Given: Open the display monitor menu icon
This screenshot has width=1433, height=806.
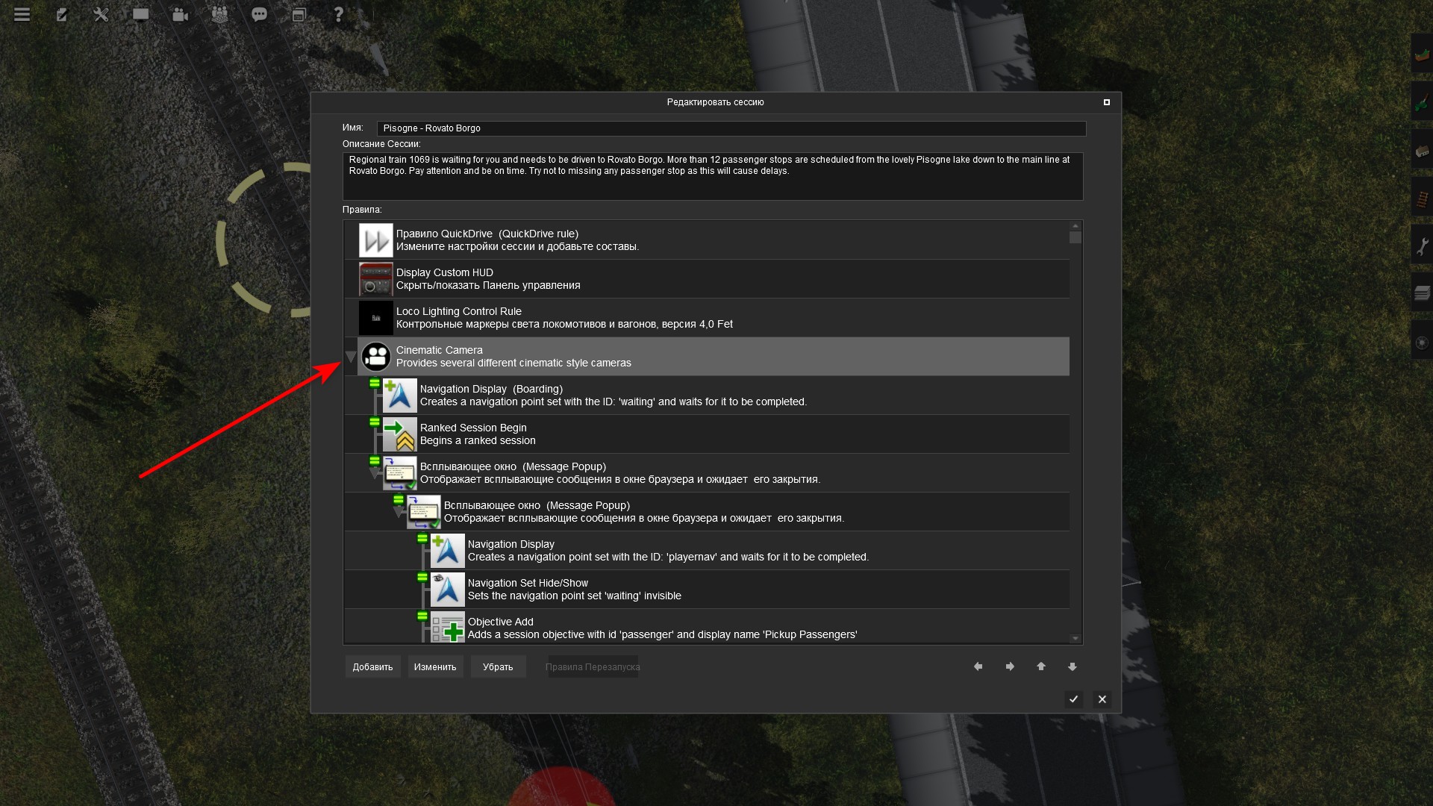Looking at the screenshot, I should pyautogui.click(x=140, y=14).
